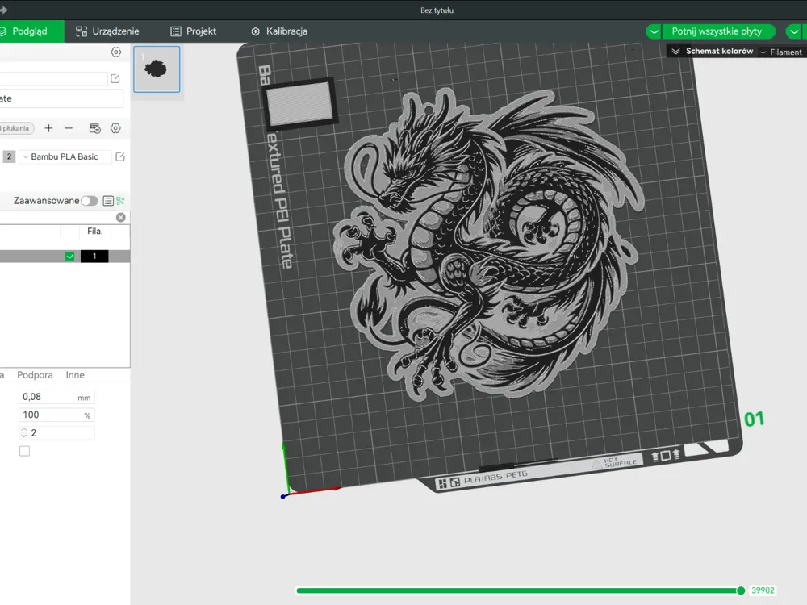
Task: Switch to the Inne tab
Action: [x=74, y=375]
